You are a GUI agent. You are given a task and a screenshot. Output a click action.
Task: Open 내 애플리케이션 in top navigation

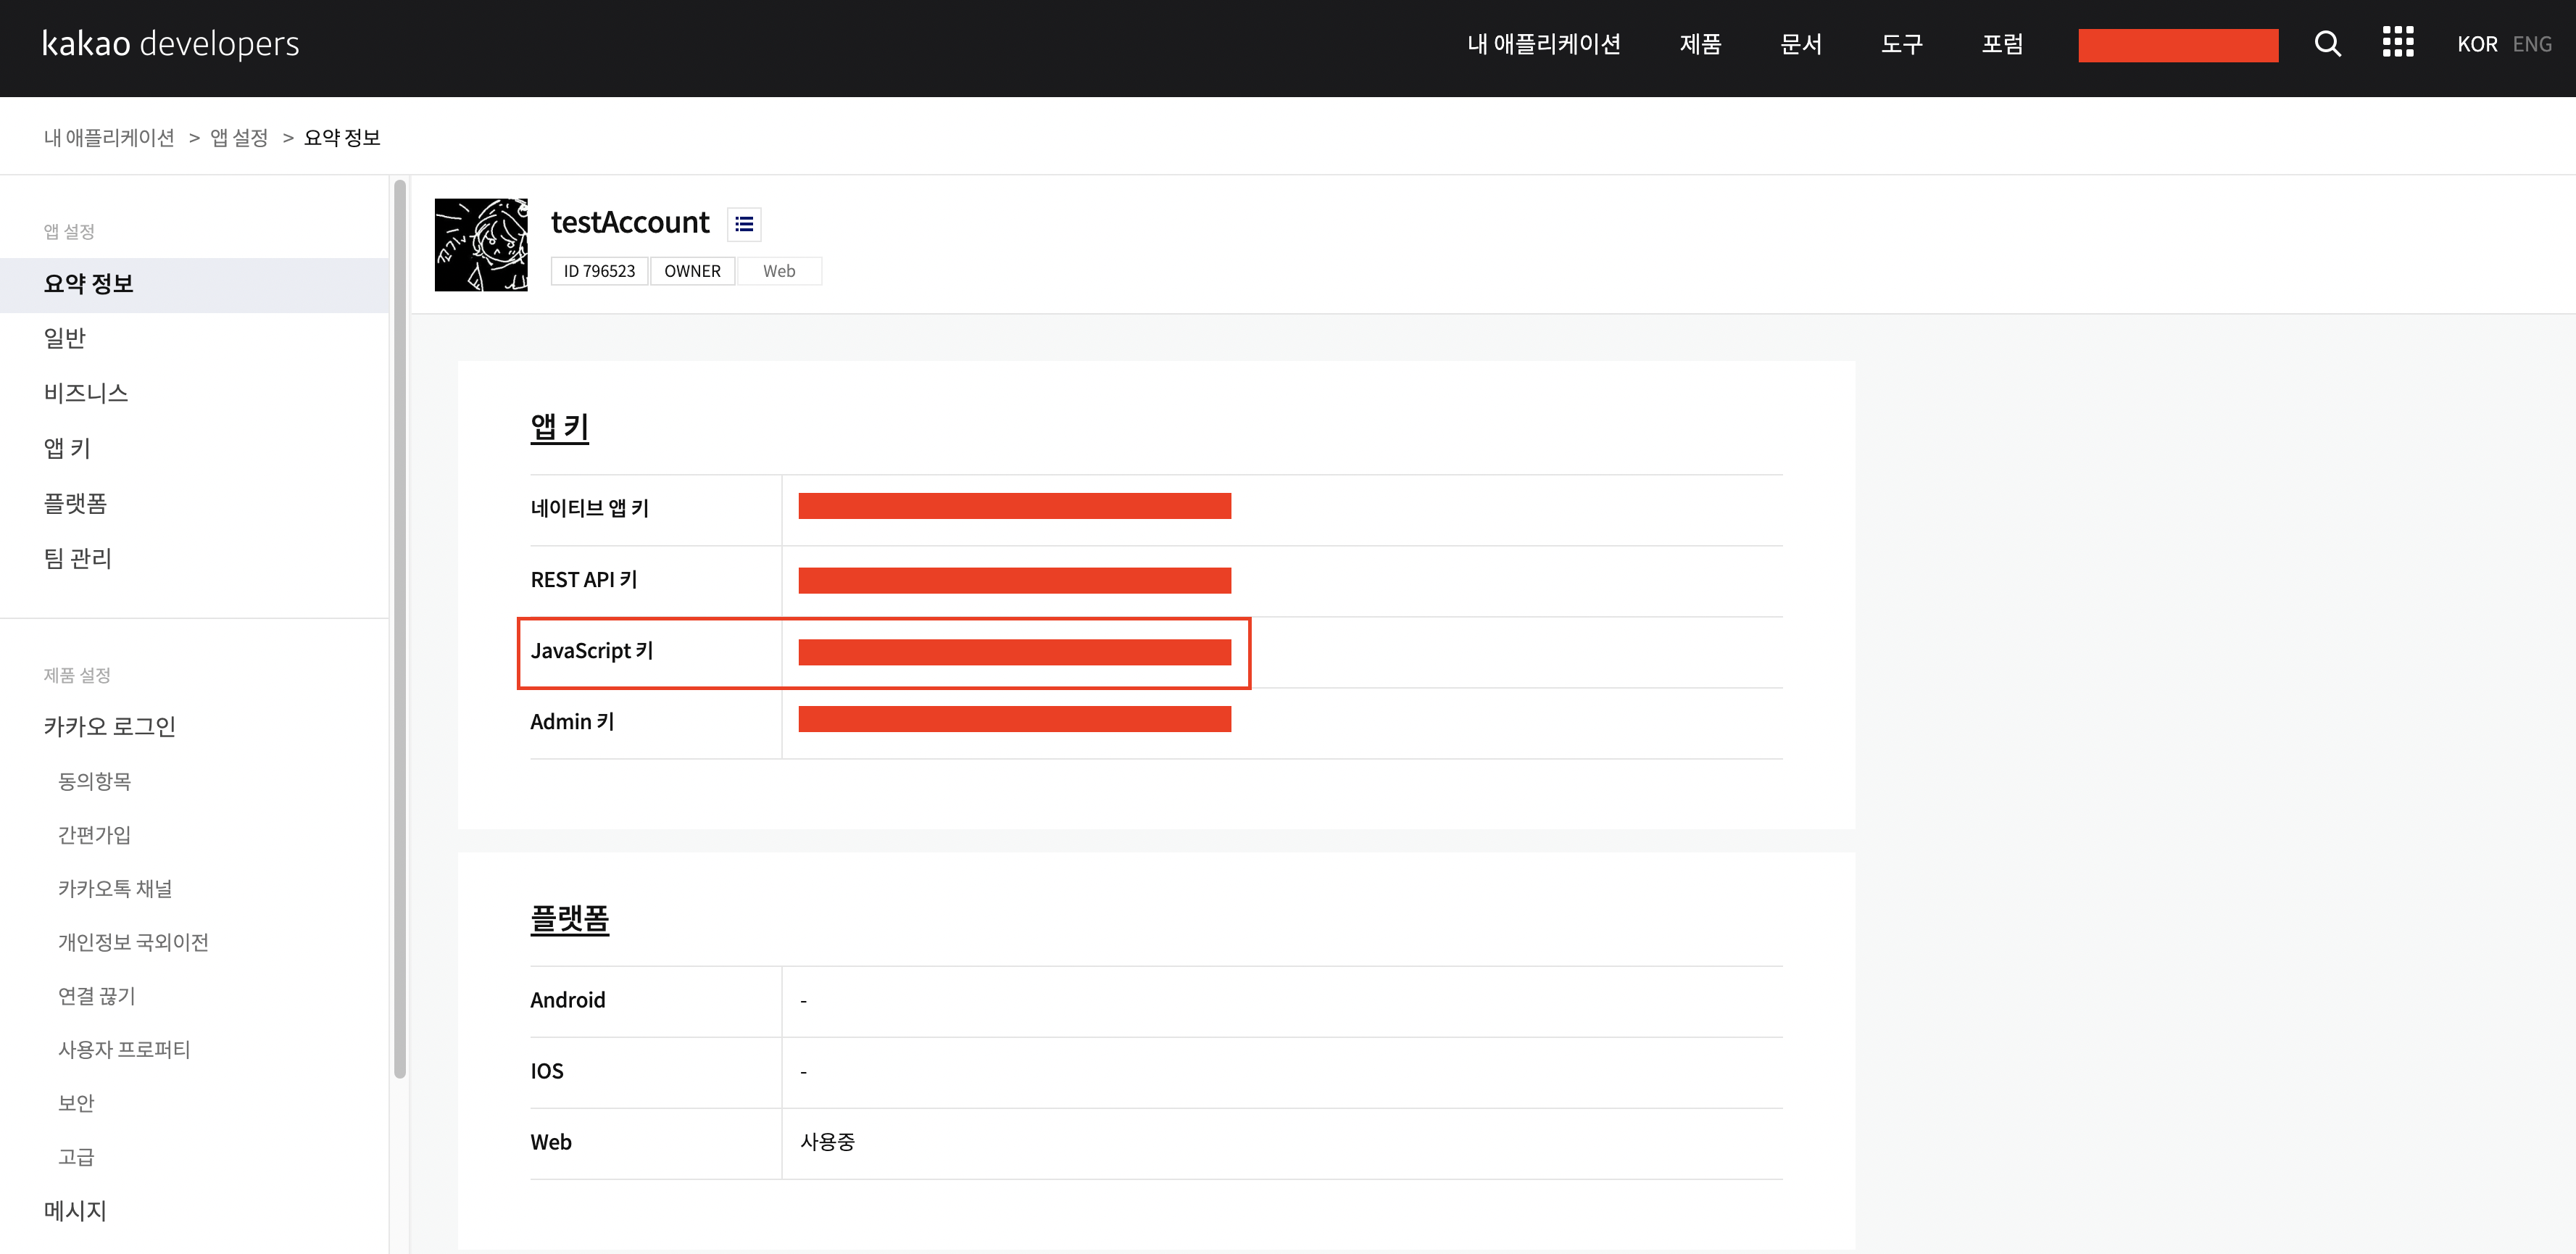[1543, 44]
